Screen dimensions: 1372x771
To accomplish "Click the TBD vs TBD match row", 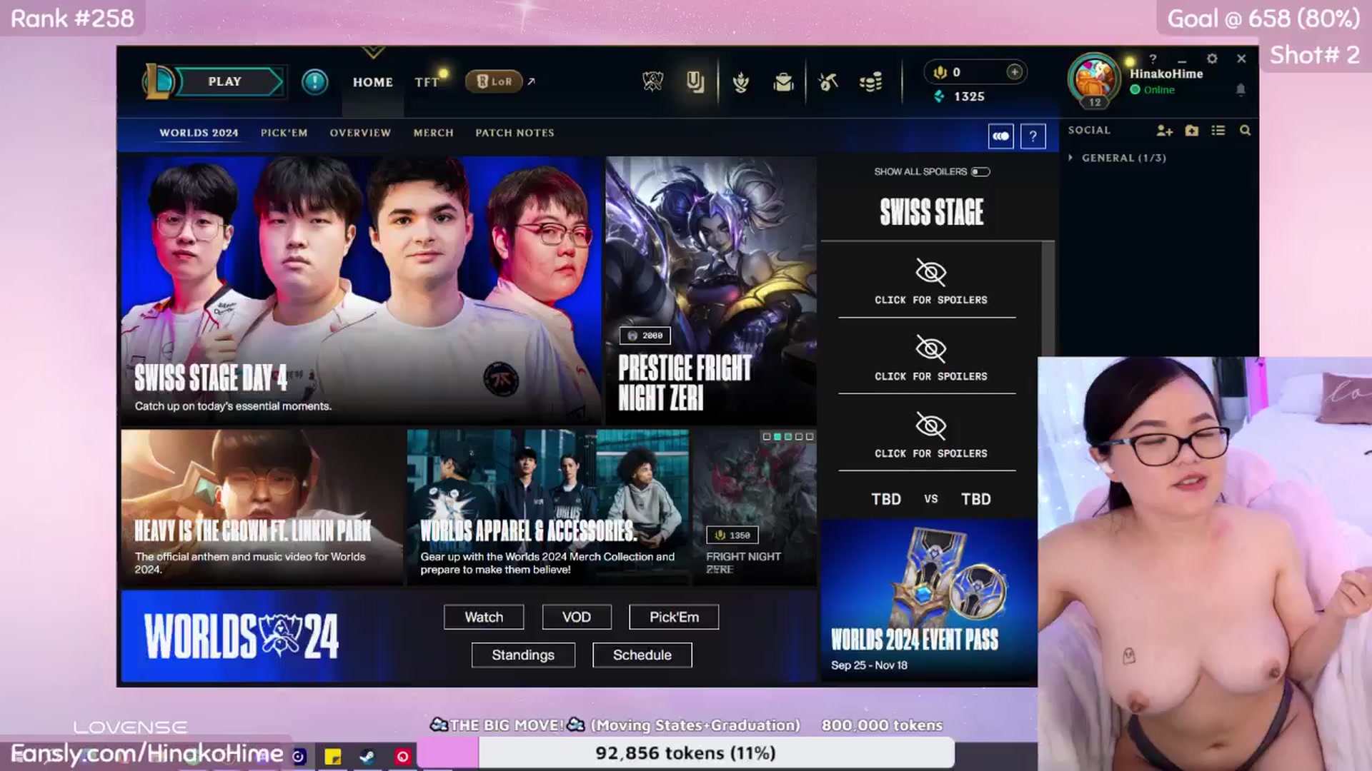I will [930, 499].
